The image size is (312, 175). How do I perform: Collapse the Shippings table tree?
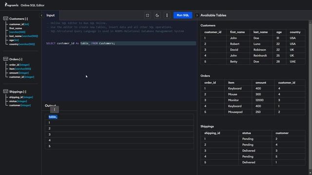pos(24,92)
